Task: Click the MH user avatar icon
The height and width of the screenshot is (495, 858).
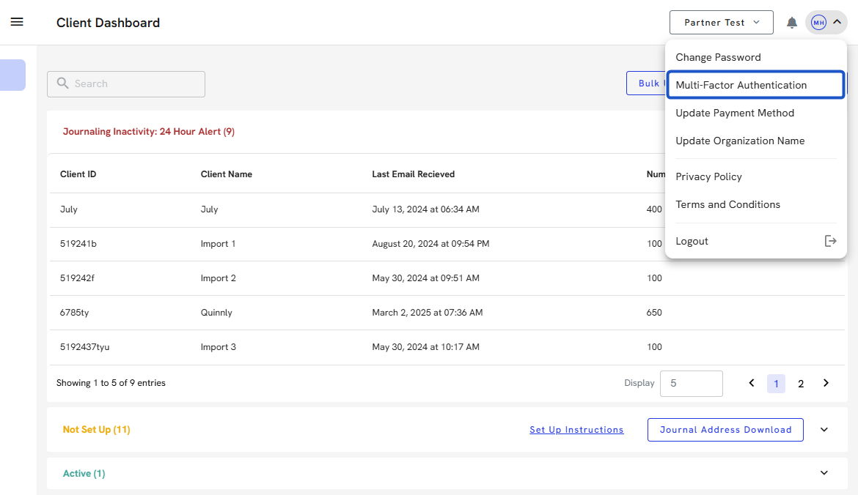Action: (x=818, y=23)
